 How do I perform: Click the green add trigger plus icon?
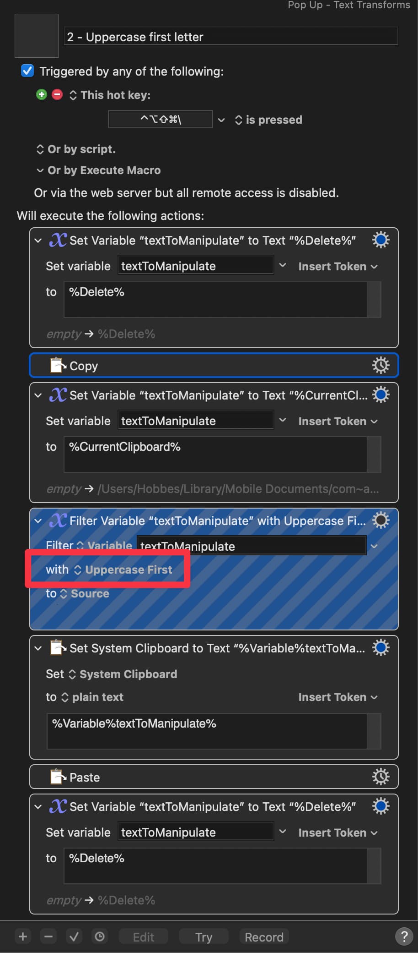point(42,95)
